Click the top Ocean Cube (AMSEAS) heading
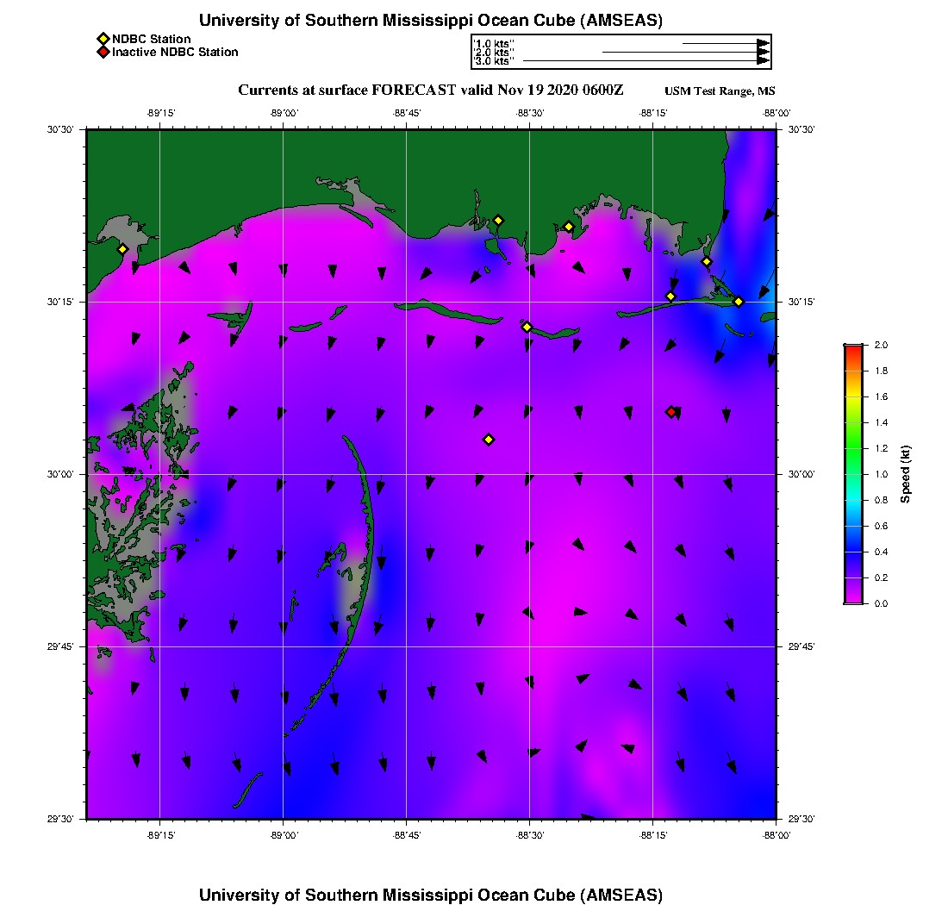The width and height of the screenshot is (948, 905). pos(431,21)
